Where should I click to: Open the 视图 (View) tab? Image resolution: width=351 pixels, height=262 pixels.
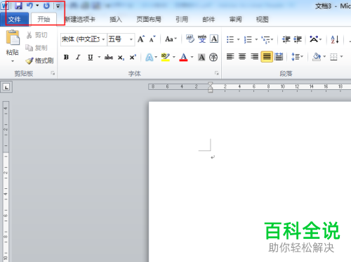(262, 20)
